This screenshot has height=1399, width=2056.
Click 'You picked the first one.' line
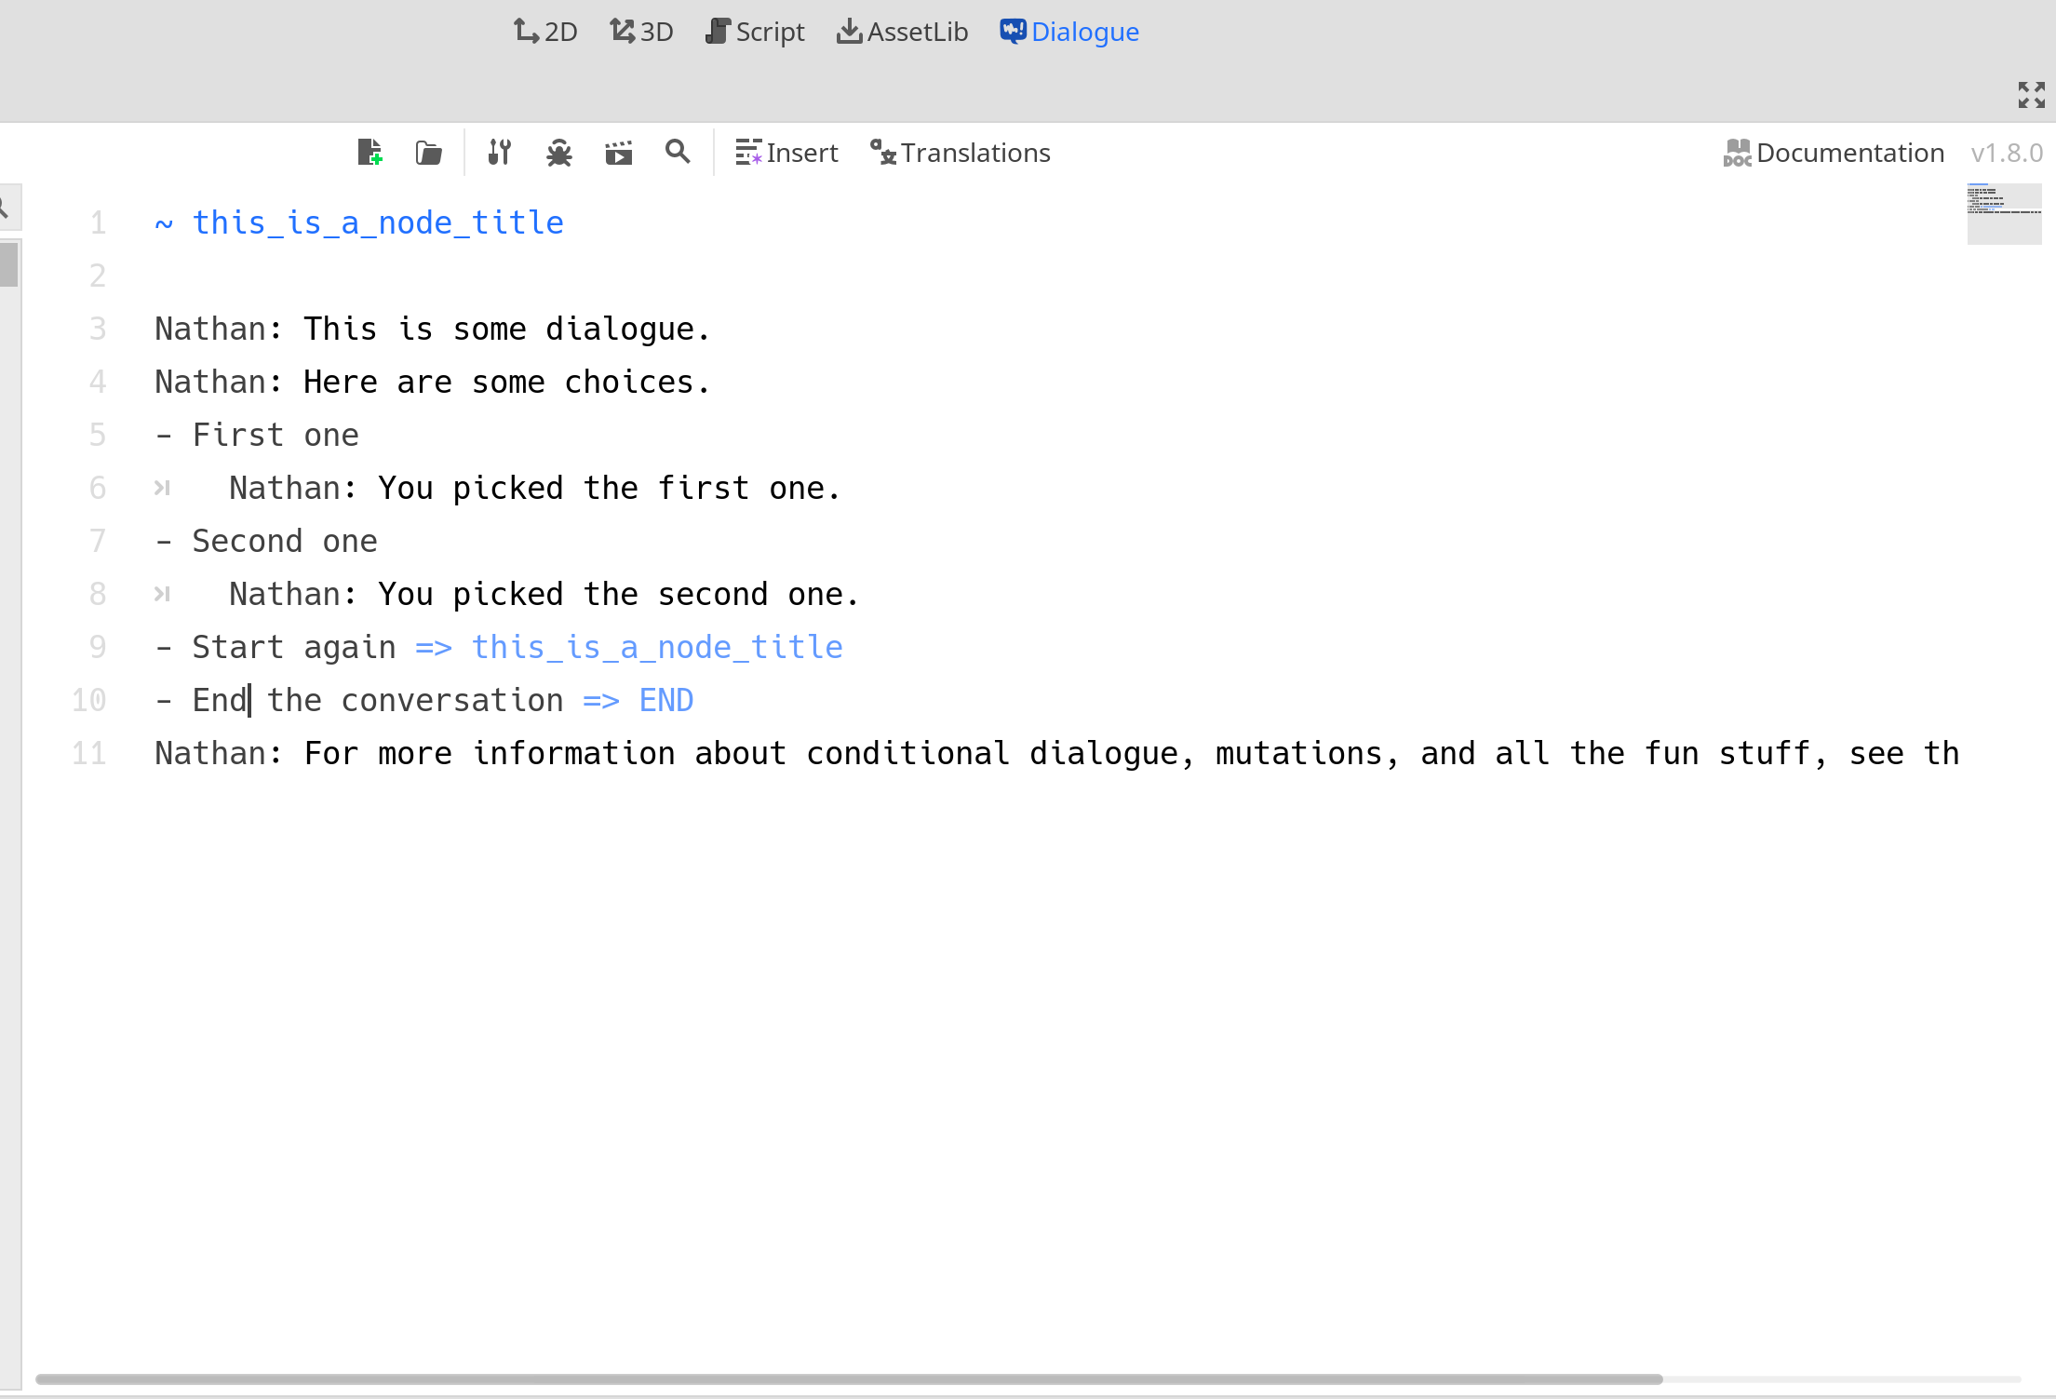click(610, 488)
